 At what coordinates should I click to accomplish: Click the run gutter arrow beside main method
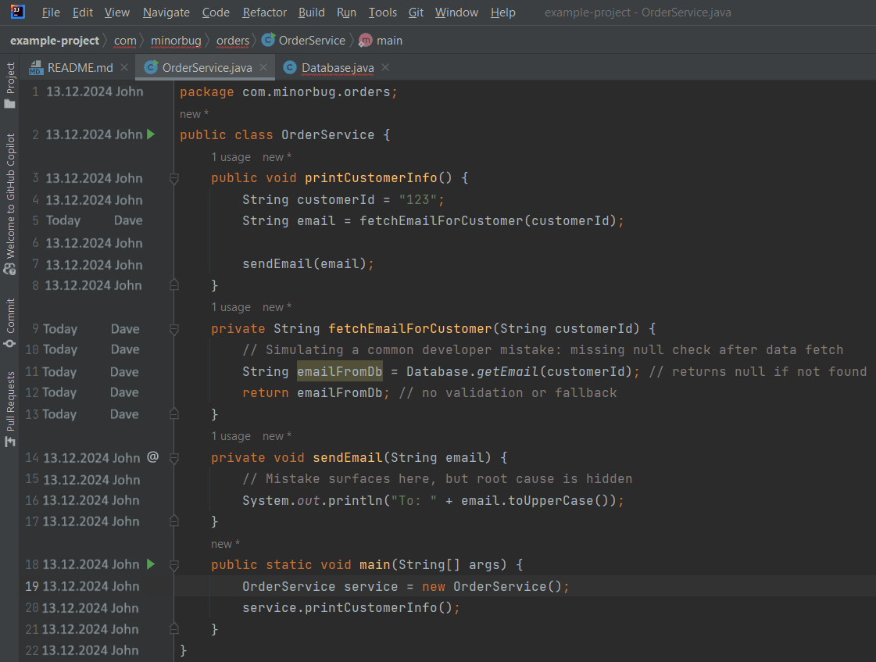pos(151,564)
